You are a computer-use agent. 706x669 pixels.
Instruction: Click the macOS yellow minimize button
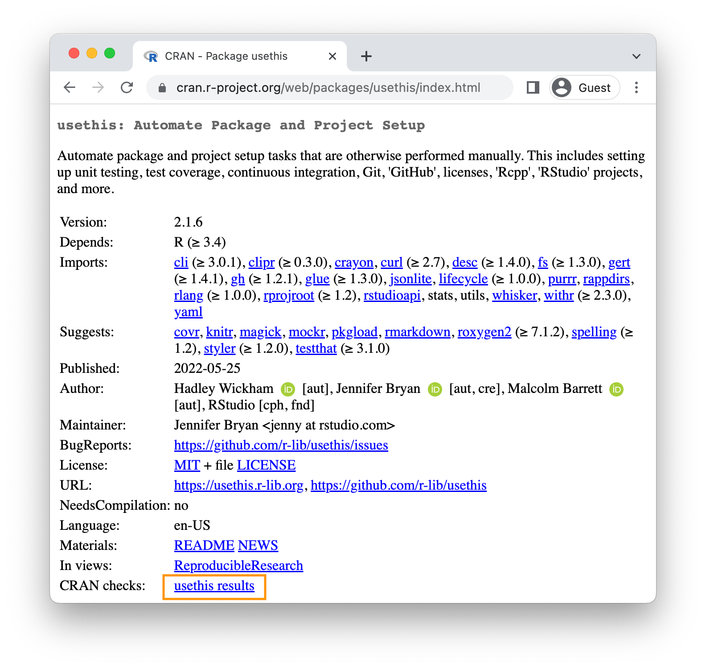point(92,54)
